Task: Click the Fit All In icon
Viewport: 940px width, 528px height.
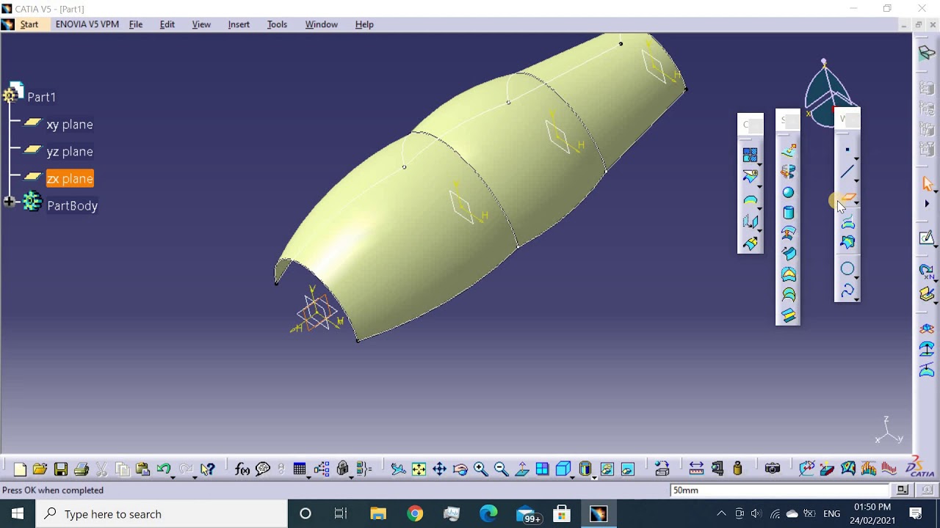Action: [x=419, y=469]
